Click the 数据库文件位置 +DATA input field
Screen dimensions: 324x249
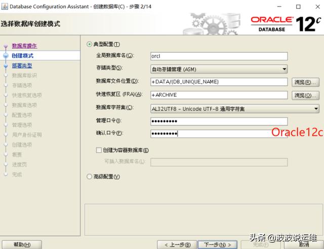pos(219,82)
